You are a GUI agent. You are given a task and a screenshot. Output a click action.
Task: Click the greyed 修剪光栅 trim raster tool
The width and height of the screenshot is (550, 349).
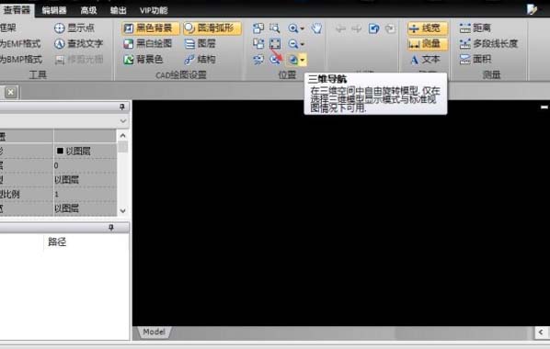tap(78, 60)
